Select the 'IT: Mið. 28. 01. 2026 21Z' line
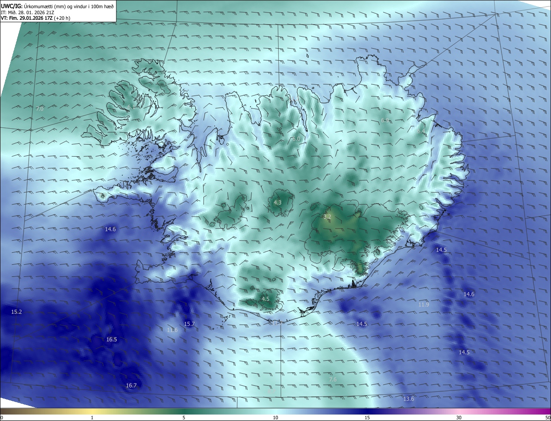 coord(27,12)
